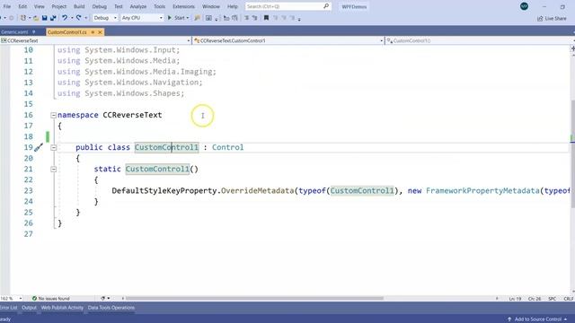The height and width of the screenshot is (323, 575).
Task: Click the OverrideMetadata method call
Action: [x=258, y=191]
